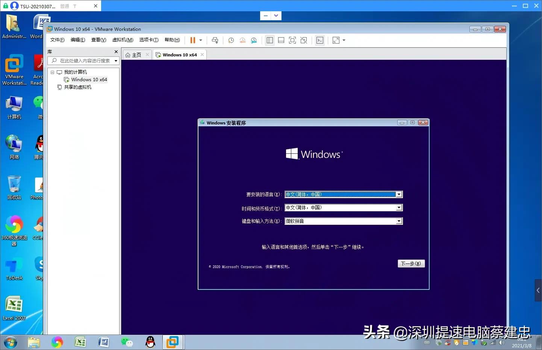Toggle the thumbnail bar view
This screenshot has height=350, width=542.
pyautogui.click(x=281, y=40)
